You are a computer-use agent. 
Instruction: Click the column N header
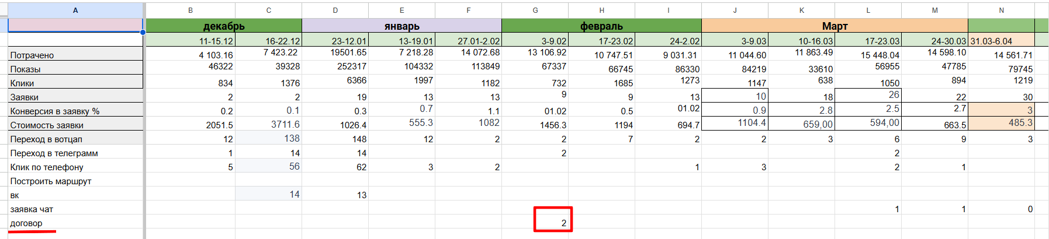1001,10
